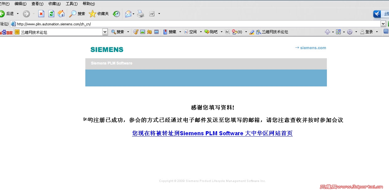Click the Mail envelope icon
This screenshot has height=191, width=389.
[128, 14]
